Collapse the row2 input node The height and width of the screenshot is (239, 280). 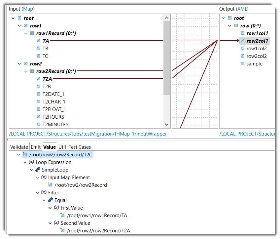13,64
